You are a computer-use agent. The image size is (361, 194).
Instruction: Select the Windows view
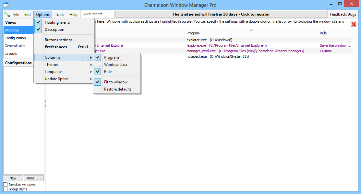click(x=18, y=30)
